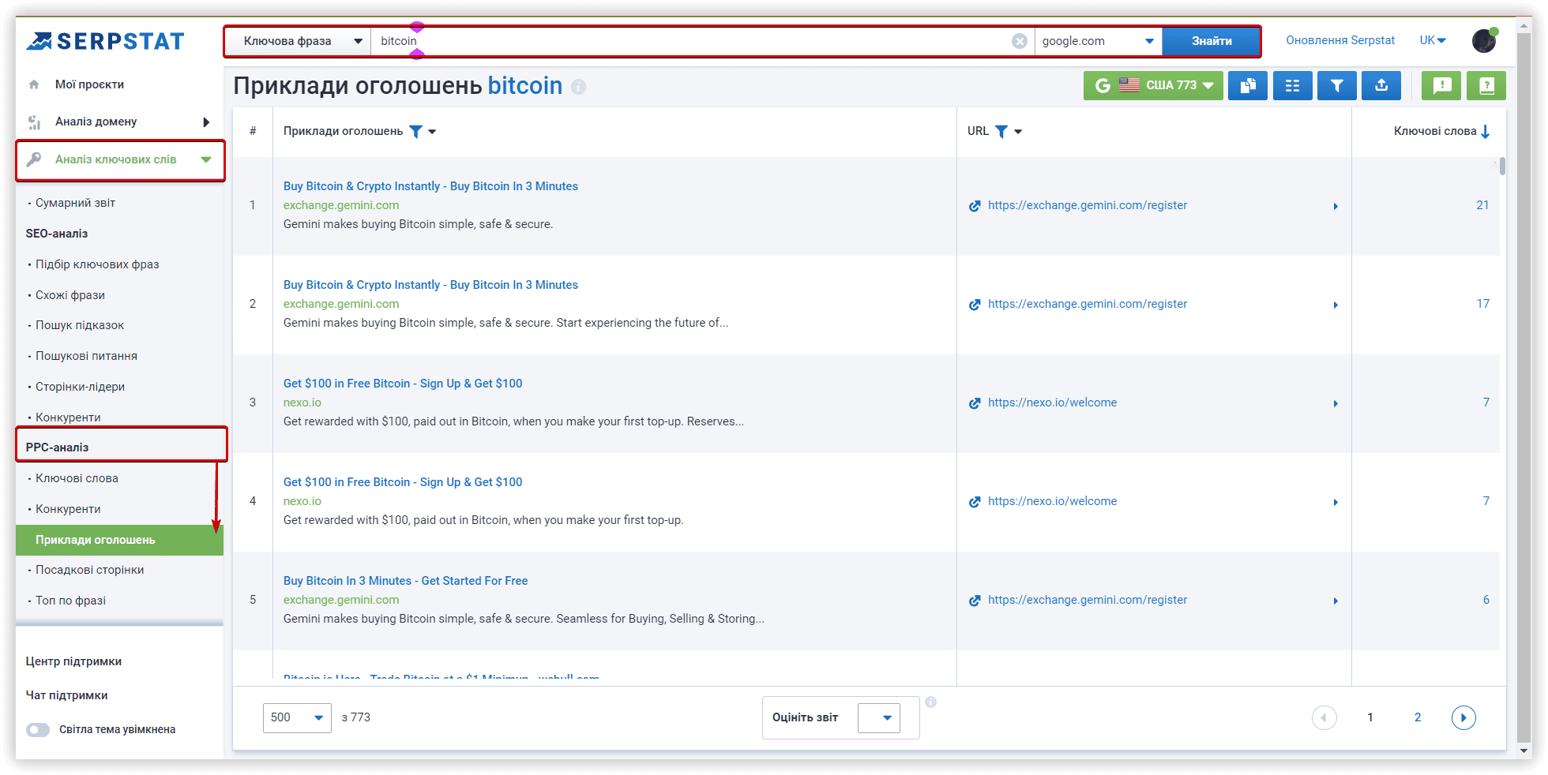1548x775 pixels.
Task: Go to the next page arrow
Action: tap(1463, 717)
